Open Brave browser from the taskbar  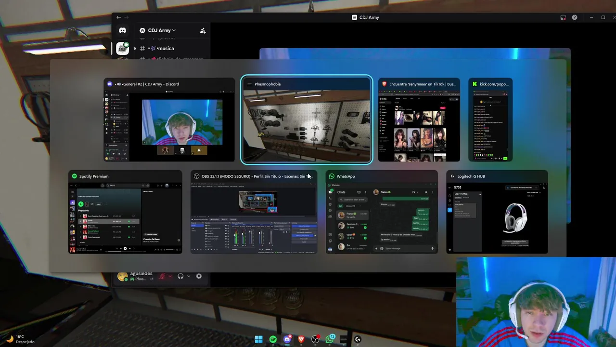pyautogui.click(x=301, y=339)
